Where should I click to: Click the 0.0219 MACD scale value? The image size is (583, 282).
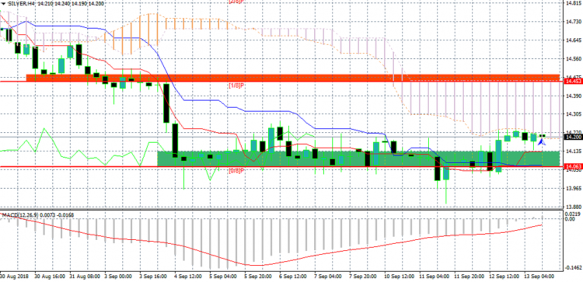point(572,213)
